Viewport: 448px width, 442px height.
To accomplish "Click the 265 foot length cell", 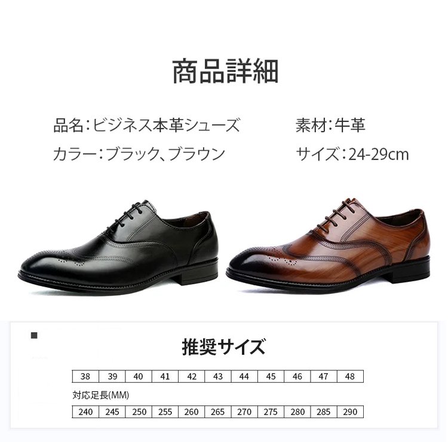I will (217, 412).
